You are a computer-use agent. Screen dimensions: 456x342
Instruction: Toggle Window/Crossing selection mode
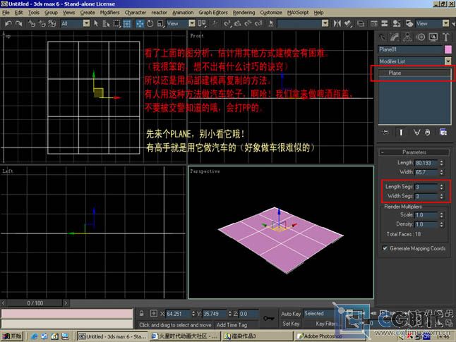click(127, 23)
